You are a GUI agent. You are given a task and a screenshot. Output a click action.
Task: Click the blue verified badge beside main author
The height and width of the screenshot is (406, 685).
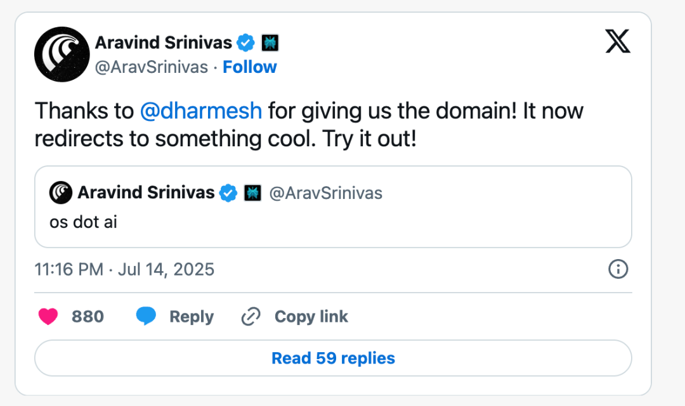coord(245,42)
